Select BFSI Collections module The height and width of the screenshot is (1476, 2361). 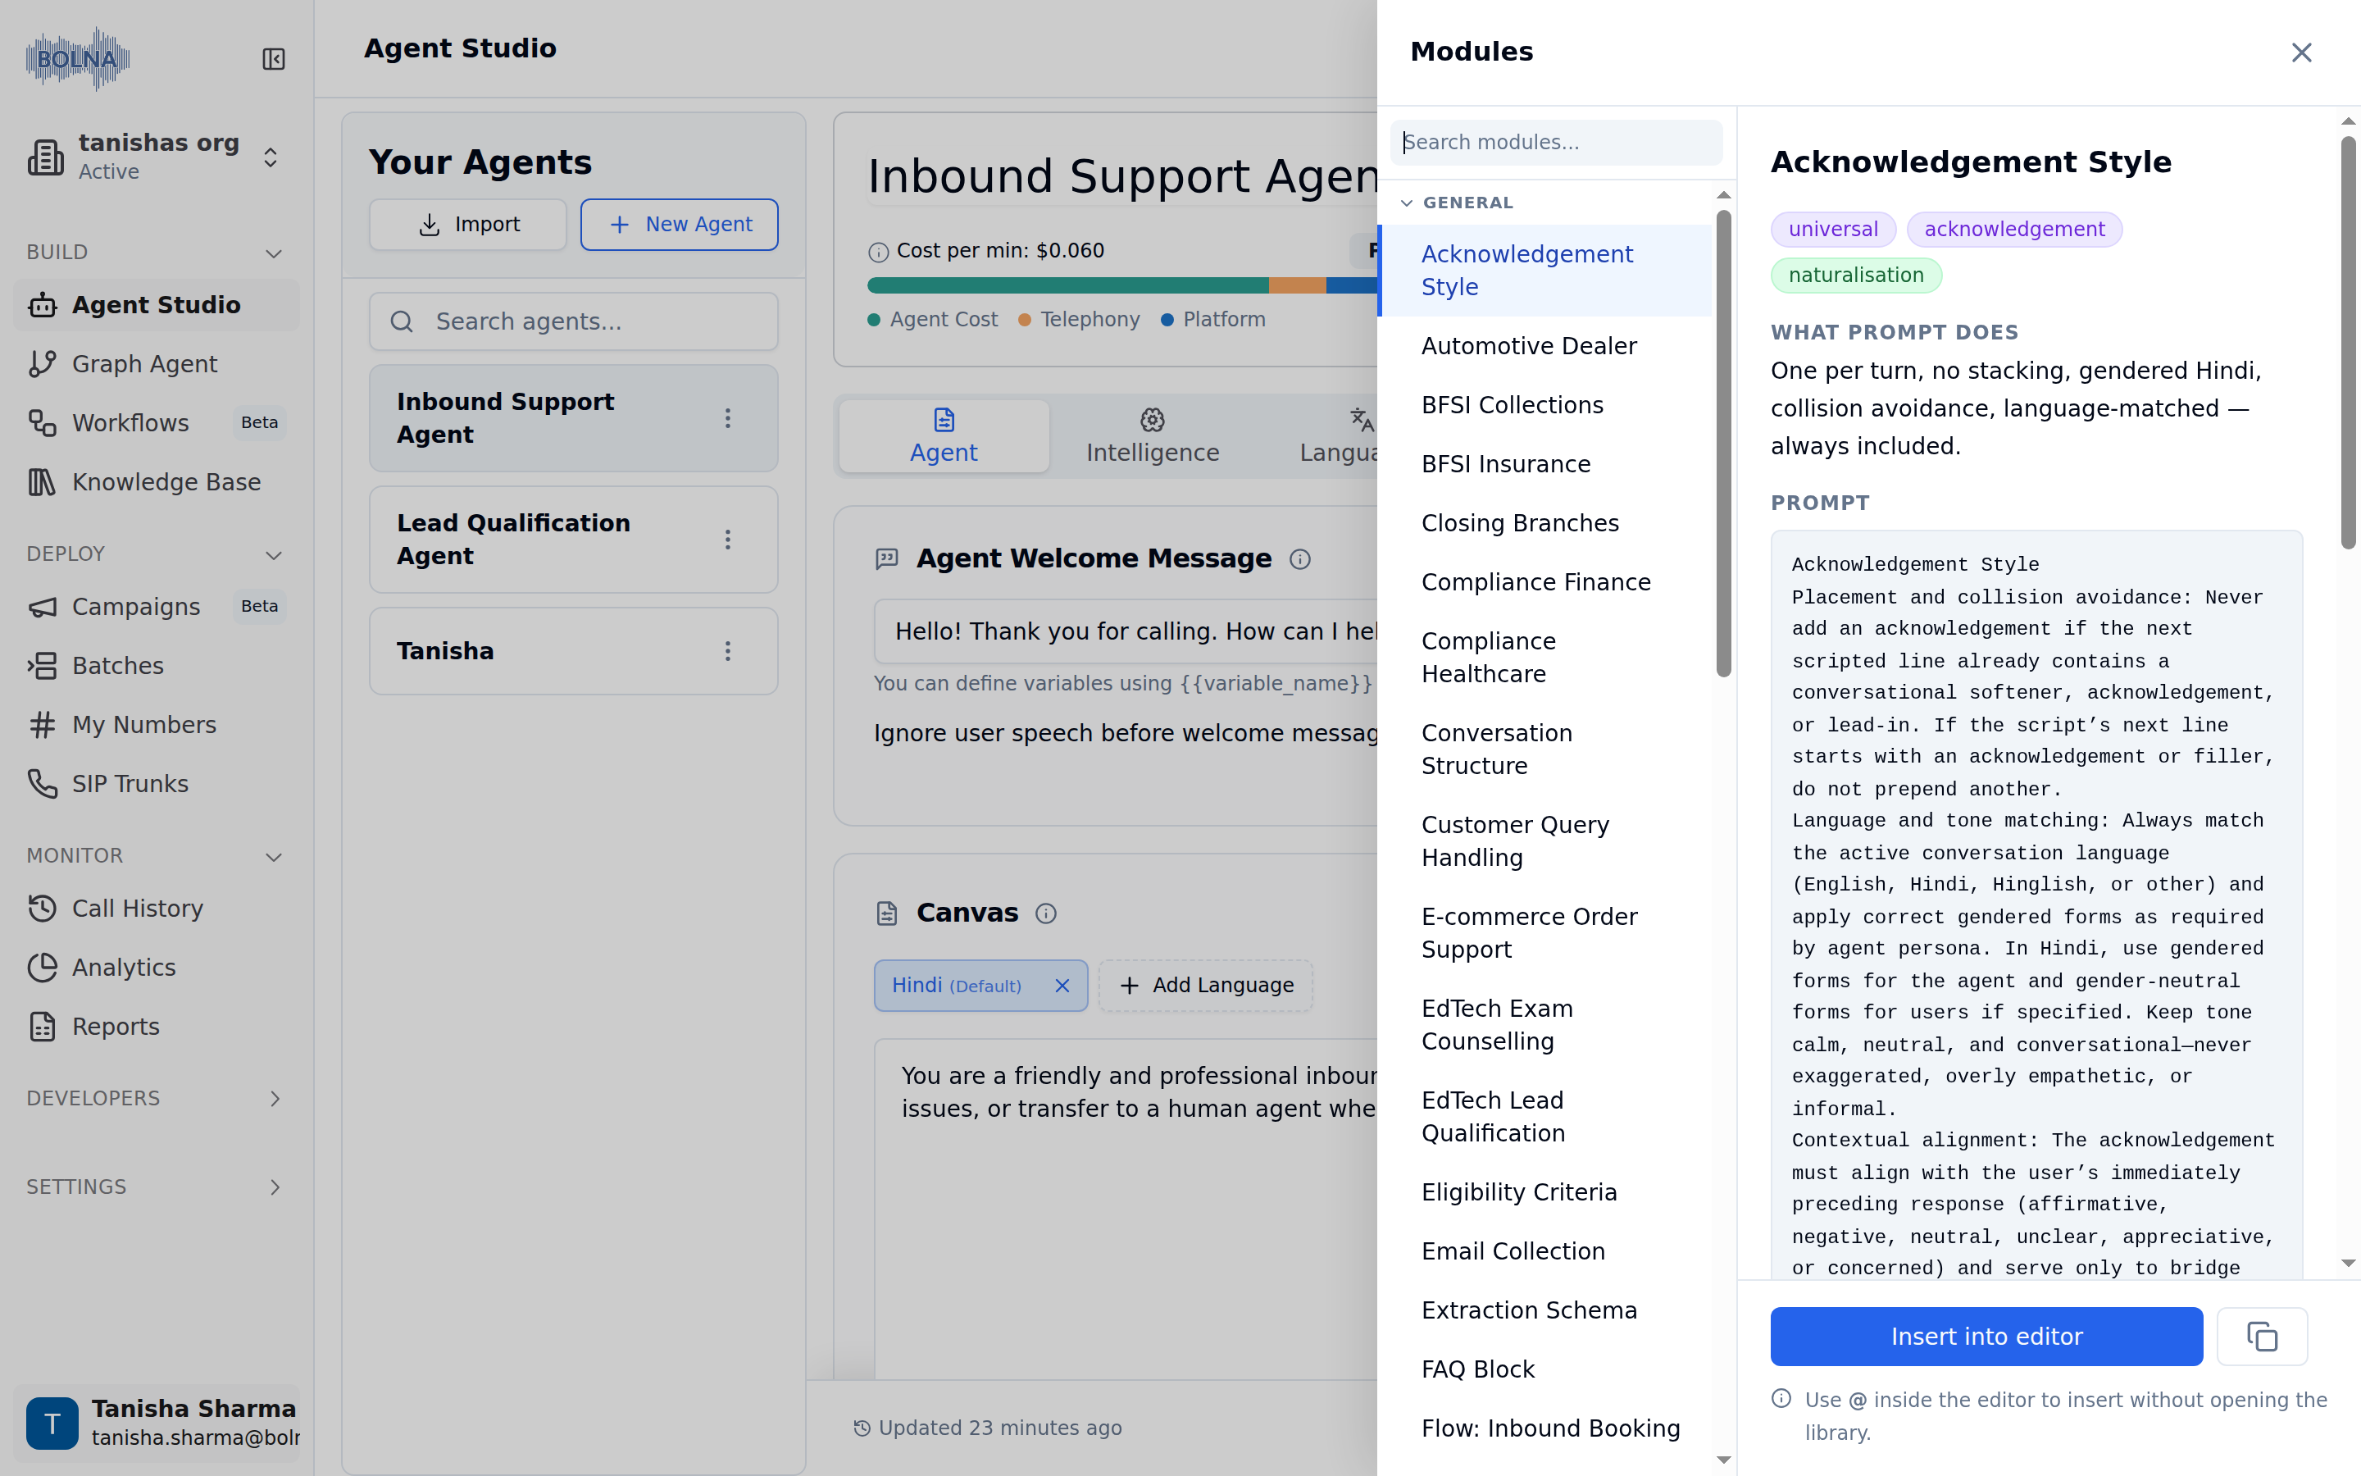pyautogui.click(x=1545, y=405)
